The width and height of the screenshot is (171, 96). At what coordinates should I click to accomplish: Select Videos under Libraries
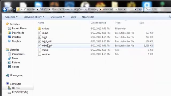pyautogui.click(x=15, y=67)
